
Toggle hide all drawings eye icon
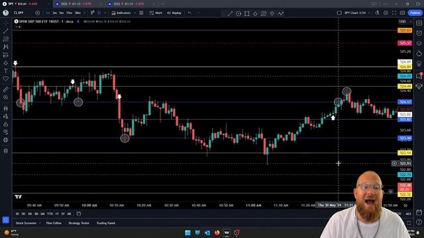click(6, 132)
